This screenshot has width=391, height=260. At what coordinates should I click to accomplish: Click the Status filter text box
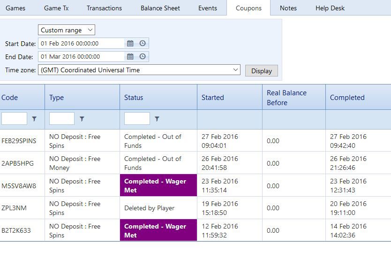point(137,119)
